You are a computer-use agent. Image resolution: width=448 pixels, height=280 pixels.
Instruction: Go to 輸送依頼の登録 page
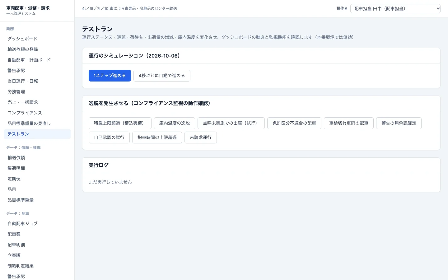coord(37,49)
